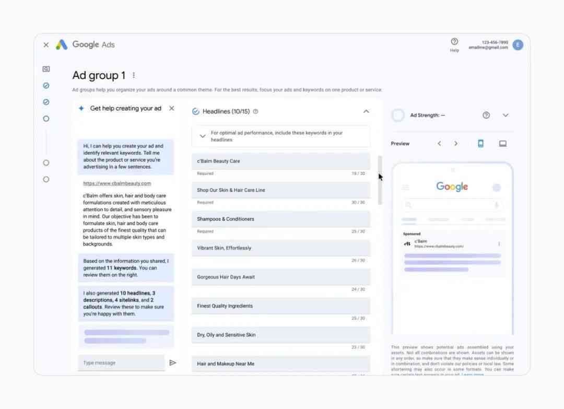Viewport: 564px width, 409px height.
Task: Click the Type message input field
Action: pyautogui.click(x=121, y=363)
